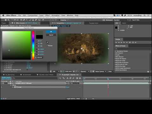Open the Layer menu

tap(41, 16)
